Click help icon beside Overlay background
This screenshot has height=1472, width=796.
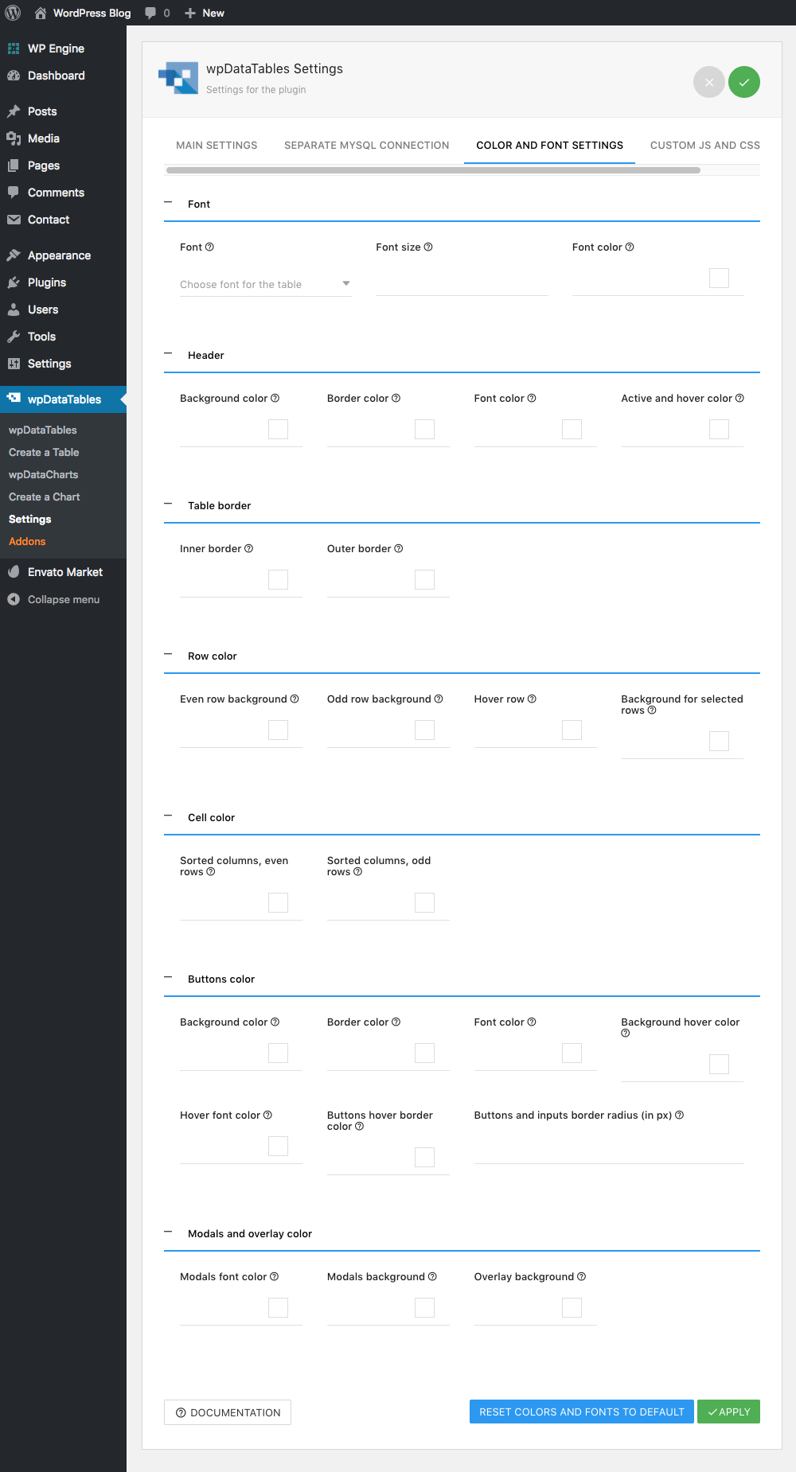point(581,1277)
